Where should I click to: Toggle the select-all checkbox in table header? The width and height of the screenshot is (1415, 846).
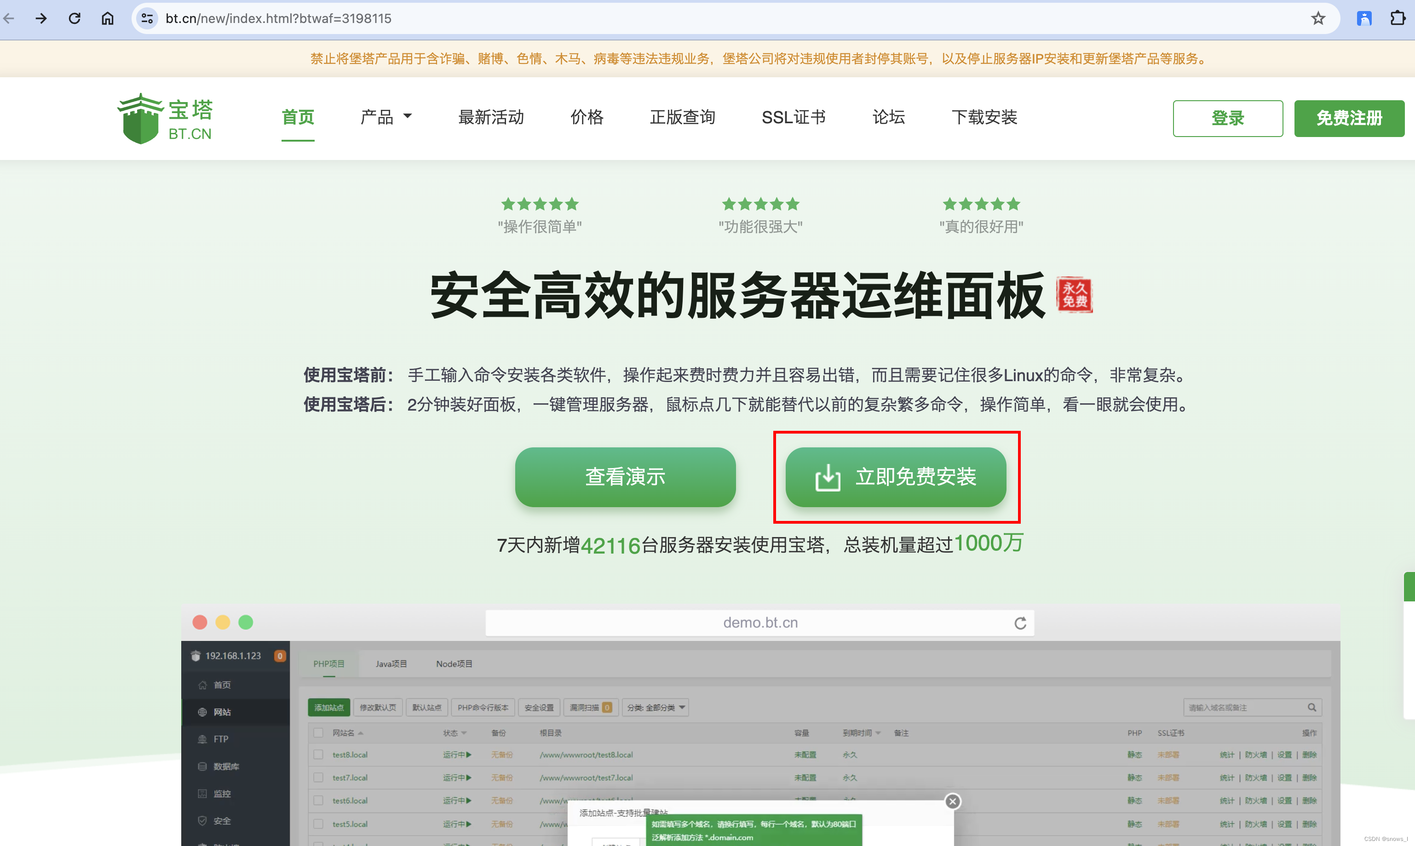point(318,732)
